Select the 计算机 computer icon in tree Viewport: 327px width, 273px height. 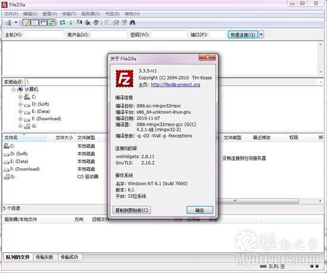coord(20,89)
